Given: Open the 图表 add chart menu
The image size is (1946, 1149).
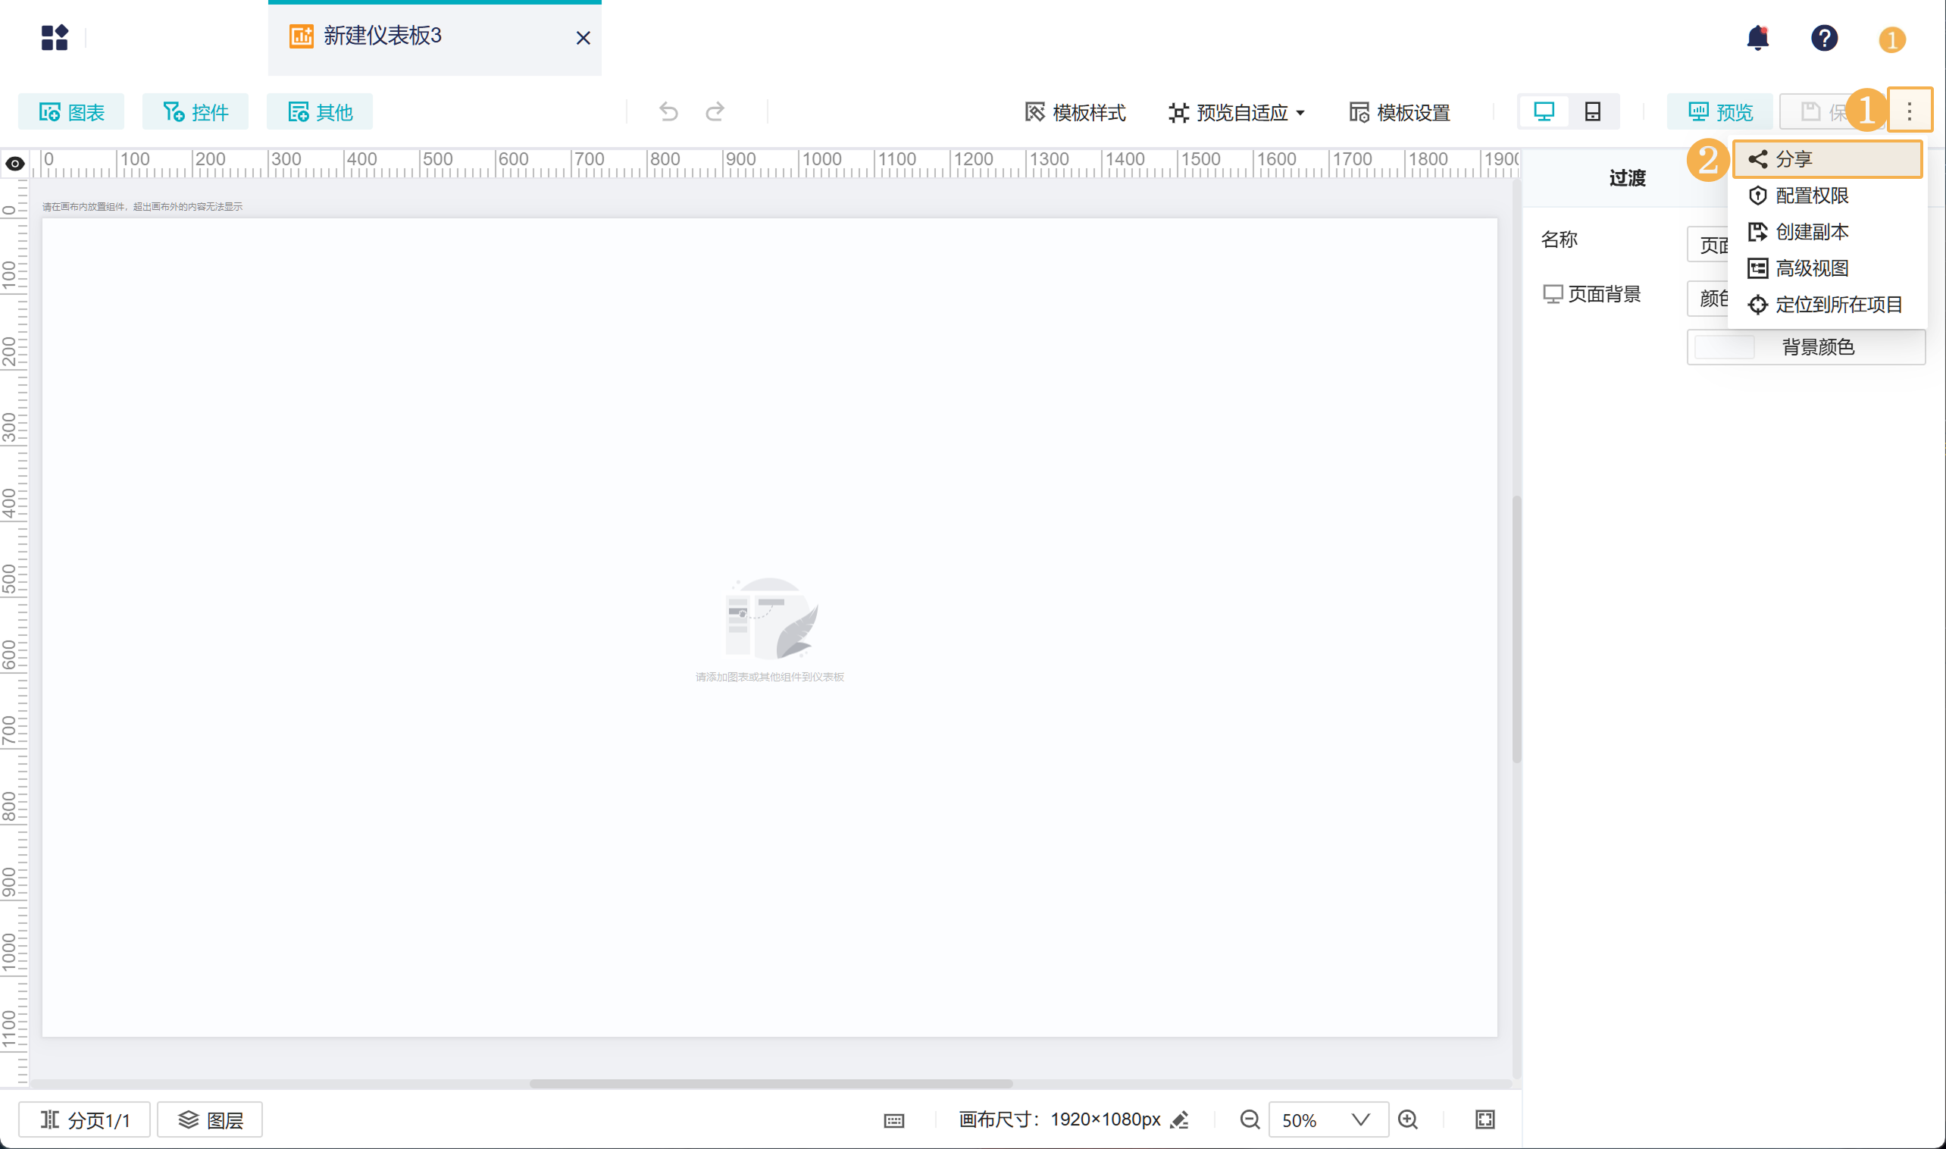Looking at the screenshot, I should pos(71,112).
